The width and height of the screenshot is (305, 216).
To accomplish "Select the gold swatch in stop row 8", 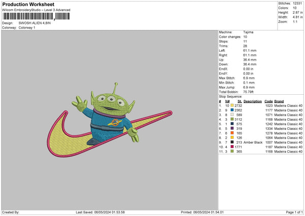I will pos(232,138).
